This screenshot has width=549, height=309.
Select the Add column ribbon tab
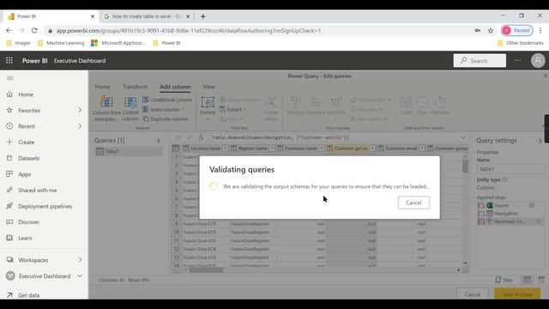[175, 87]
